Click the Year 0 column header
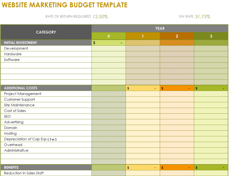The height and width of the screenshot is (176, 229). pos(109,36)
